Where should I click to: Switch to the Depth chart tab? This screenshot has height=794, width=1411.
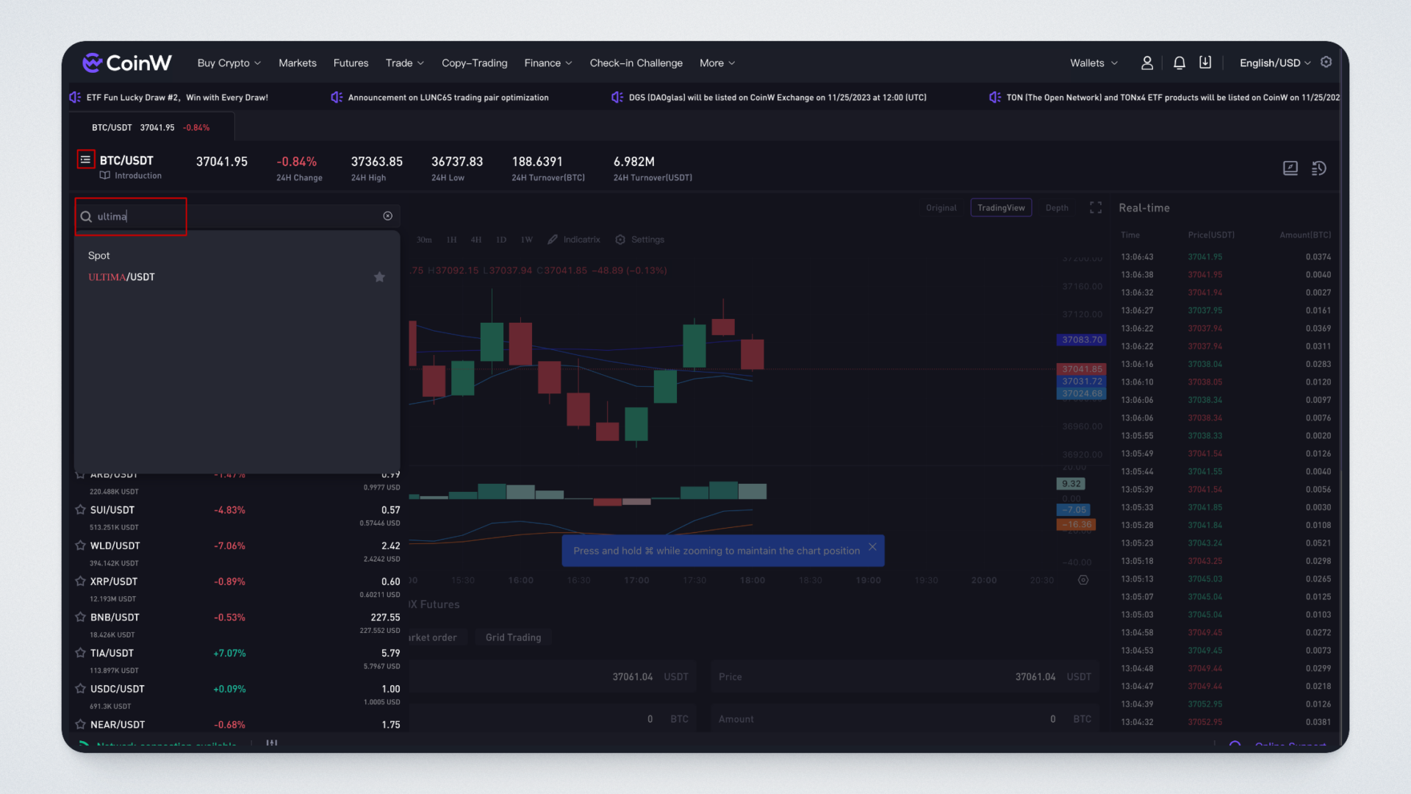(x=1056, y=208)
